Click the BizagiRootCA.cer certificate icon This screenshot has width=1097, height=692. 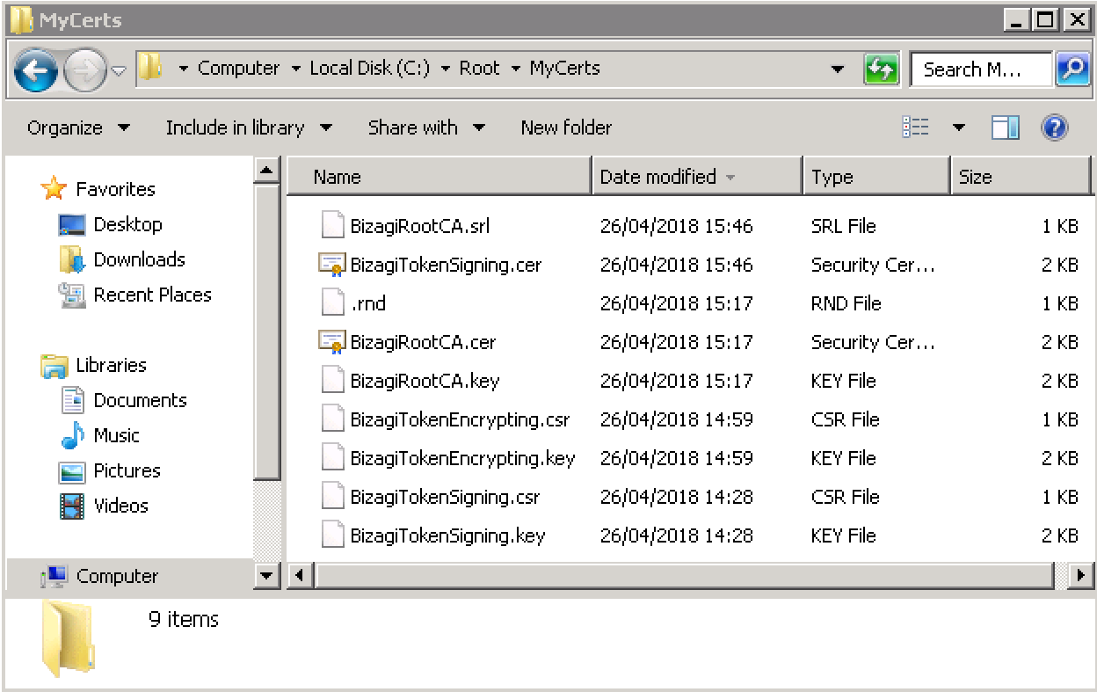pos(331,342)
